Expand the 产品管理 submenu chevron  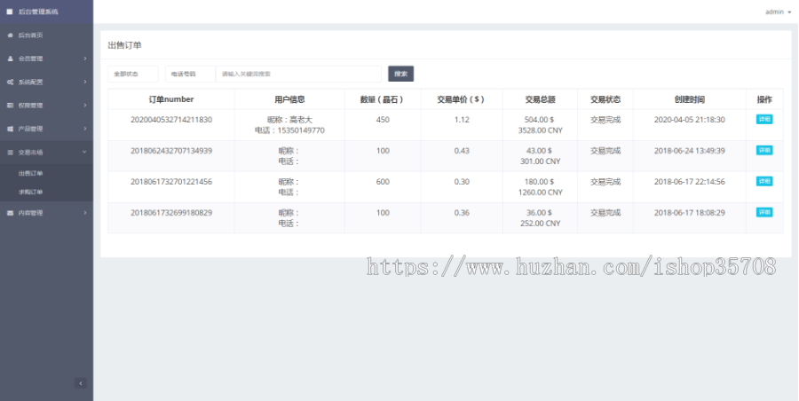click(x=85, y=129)
